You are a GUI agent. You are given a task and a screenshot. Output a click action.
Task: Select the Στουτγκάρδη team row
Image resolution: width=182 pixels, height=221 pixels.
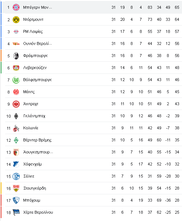[x=91, y=188]
